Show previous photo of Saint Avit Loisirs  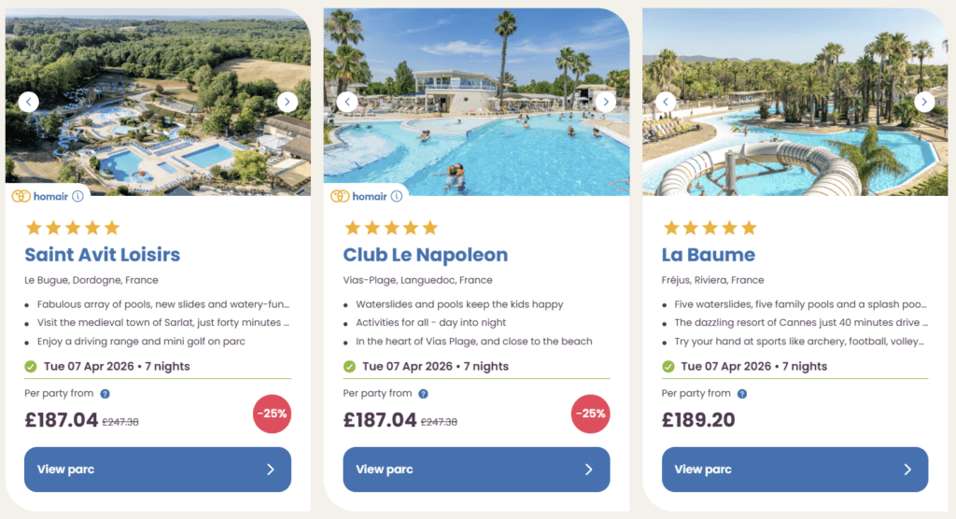coord(29,102)
